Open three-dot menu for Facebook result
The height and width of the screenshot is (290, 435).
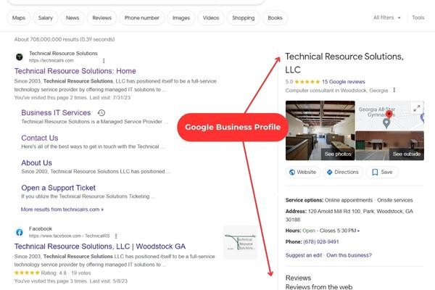116,236
